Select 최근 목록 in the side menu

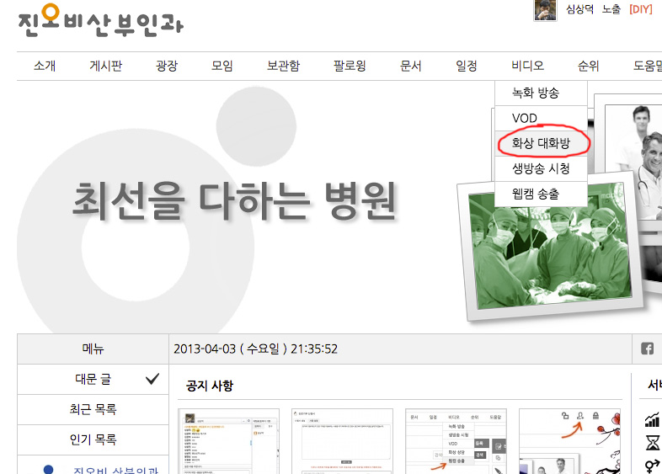coord(93,409)
